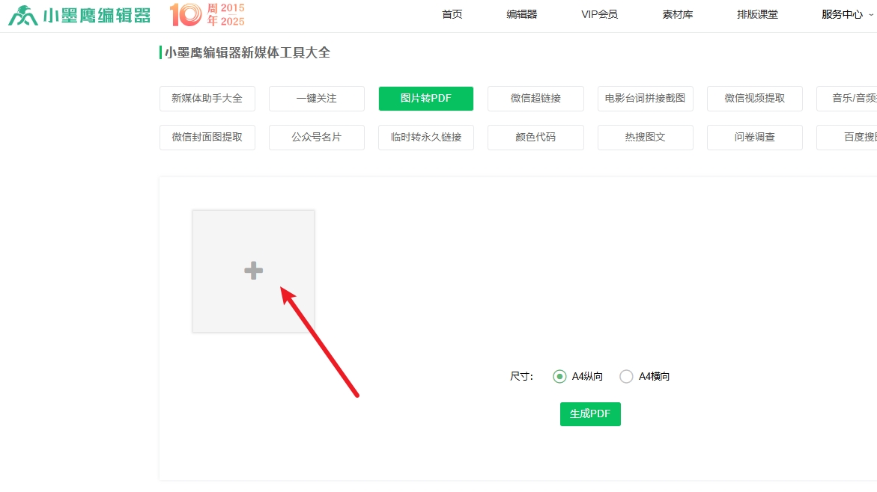877x492 pixels.
Task: Open the 临时转永久链接 tool
Action: pos(425,138)
